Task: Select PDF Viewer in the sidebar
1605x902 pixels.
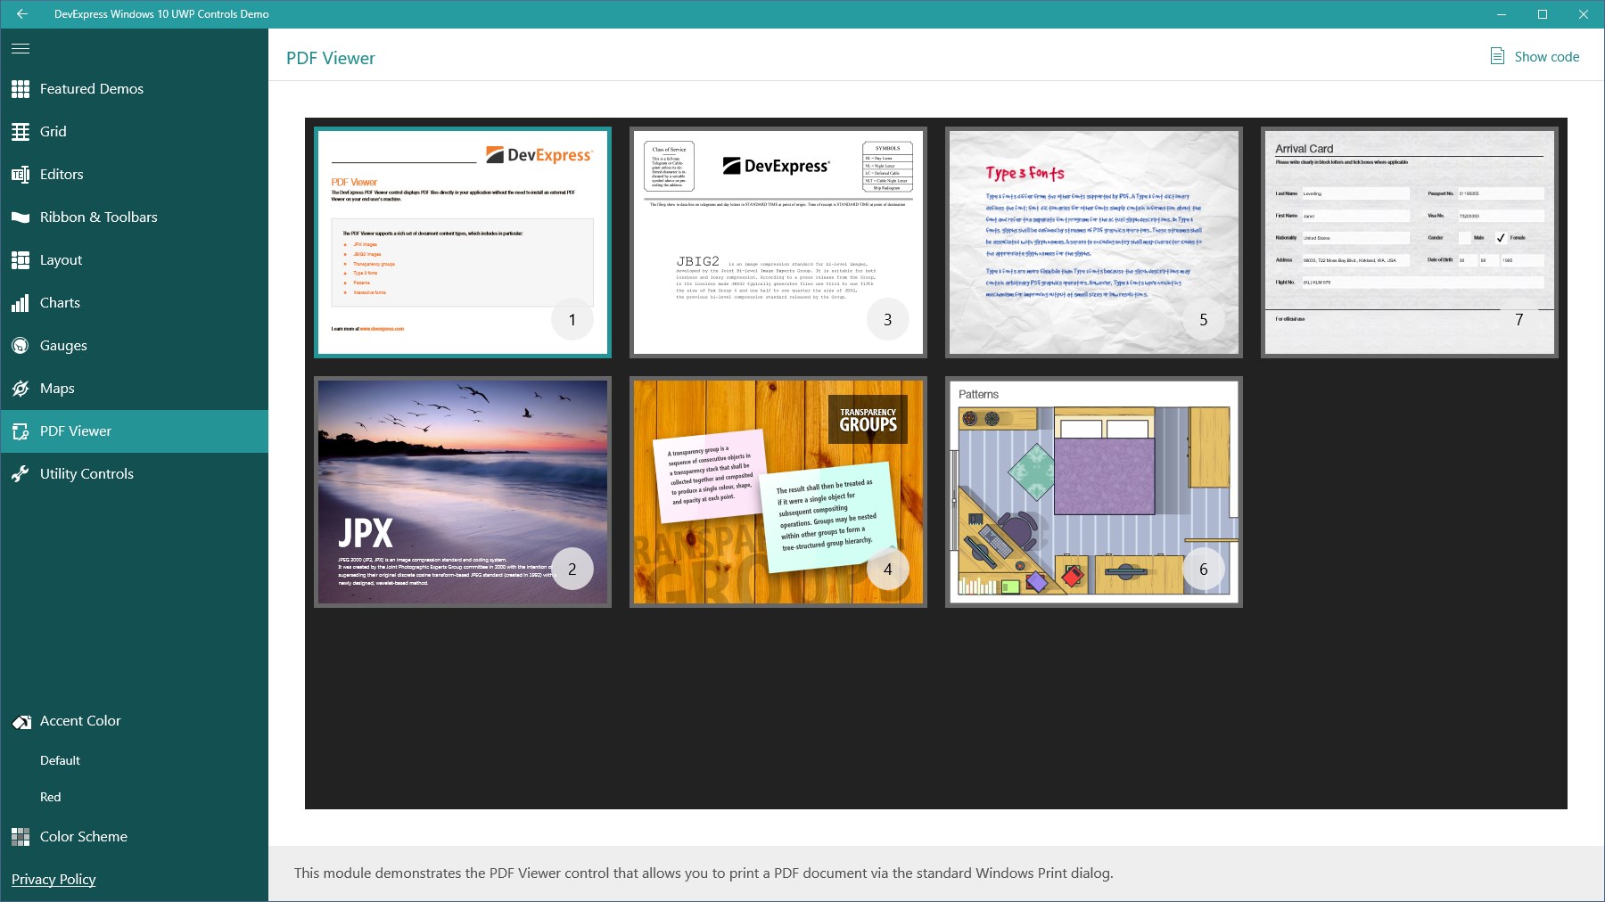Action: pyautogui.click(x=134, y=431)
